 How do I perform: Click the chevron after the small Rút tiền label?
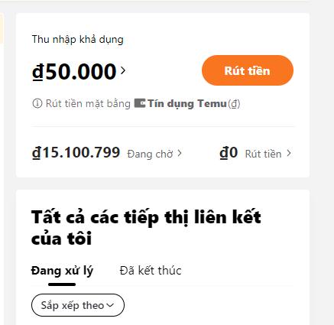pos(289,153)
